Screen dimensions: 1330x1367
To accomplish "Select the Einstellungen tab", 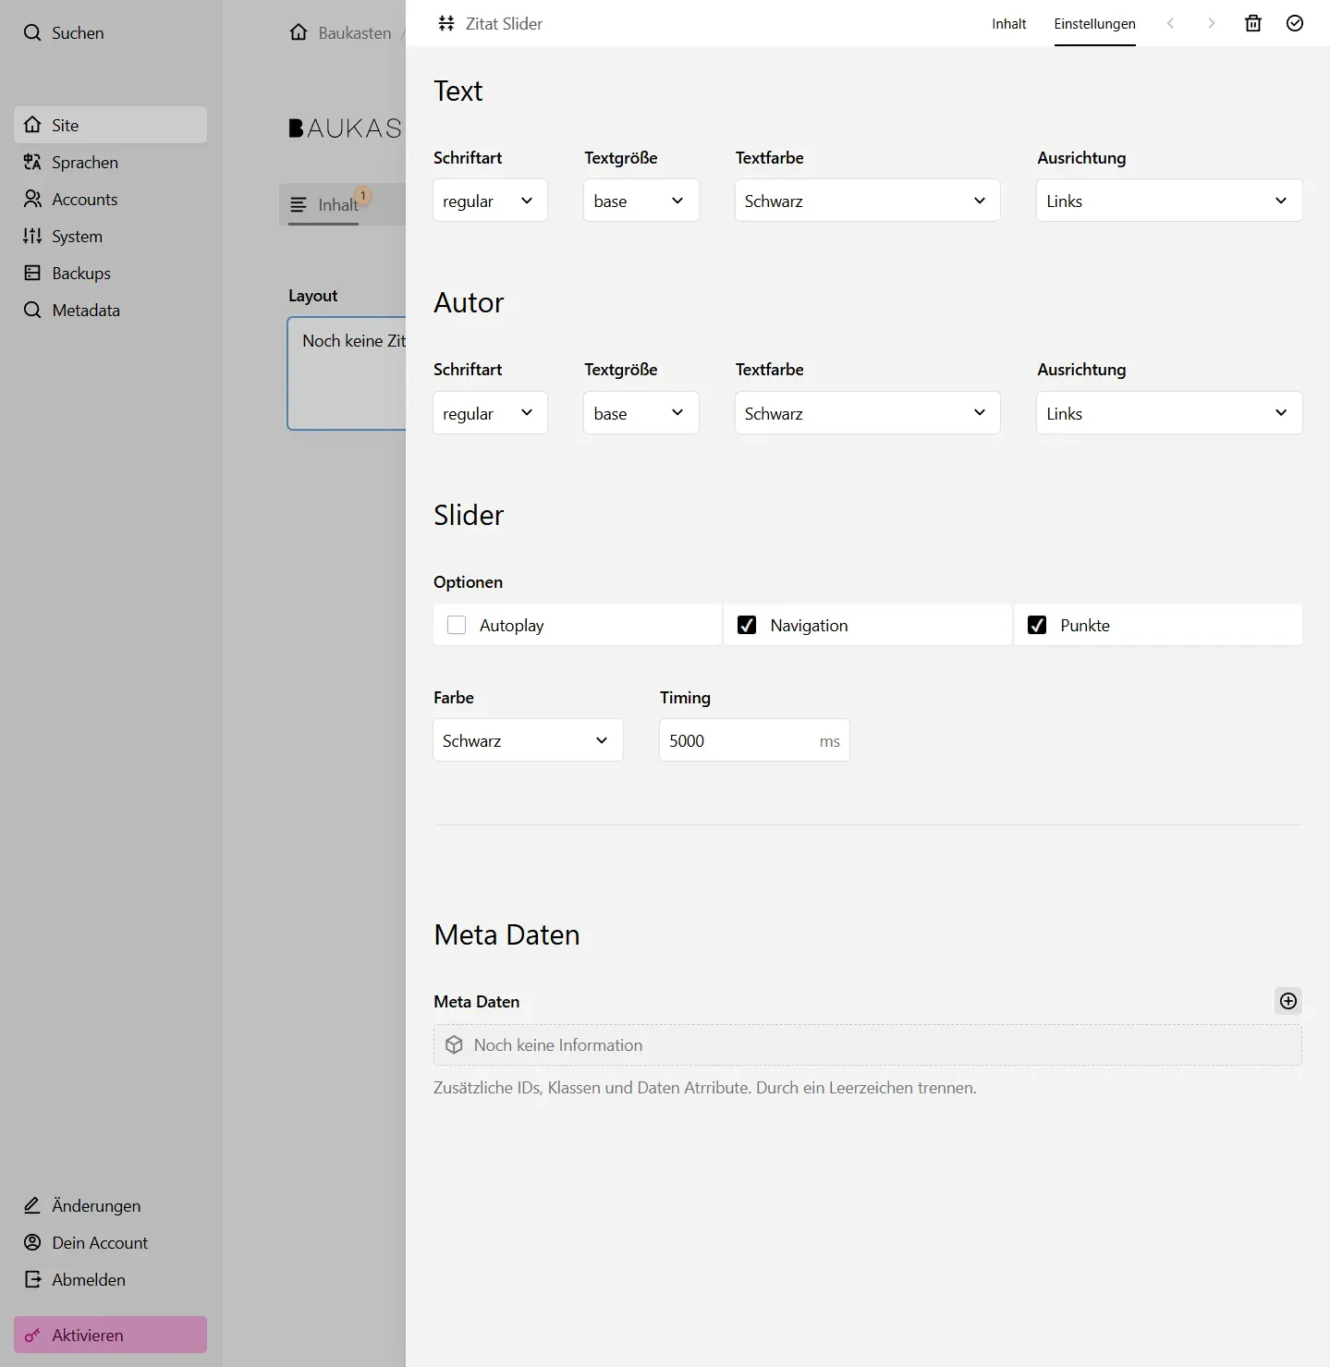I will [1094, 24].
